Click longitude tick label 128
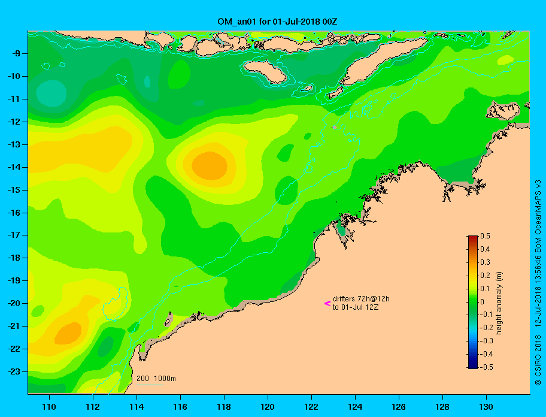 tap(442, 407)
